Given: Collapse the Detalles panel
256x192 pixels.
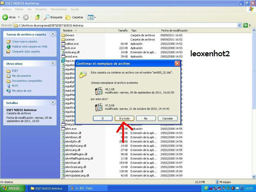Looking at the screenshot, I should tap(53, 102).
